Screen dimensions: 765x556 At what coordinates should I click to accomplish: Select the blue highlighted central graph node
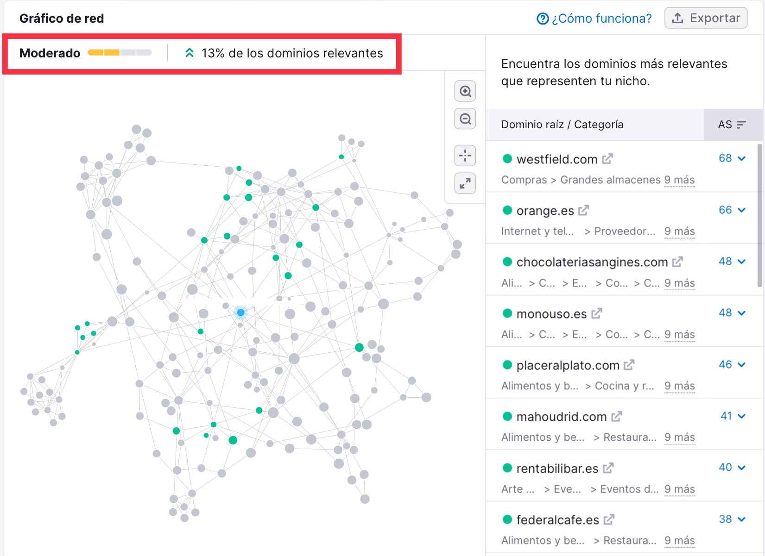click(241, 312)
